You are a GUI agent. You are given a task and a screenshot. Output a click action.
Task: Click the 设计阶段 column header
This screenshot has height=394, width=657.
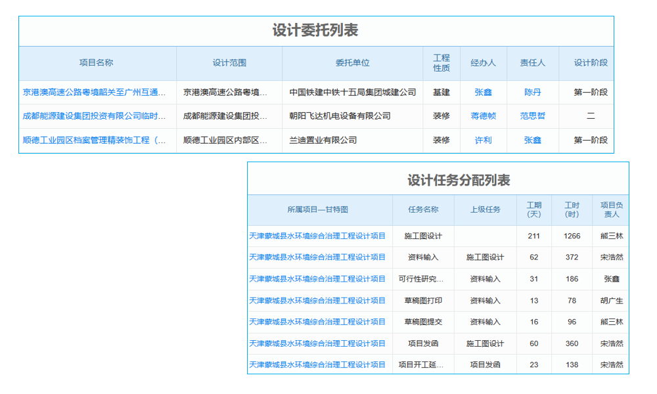click(x=589, y=63)
